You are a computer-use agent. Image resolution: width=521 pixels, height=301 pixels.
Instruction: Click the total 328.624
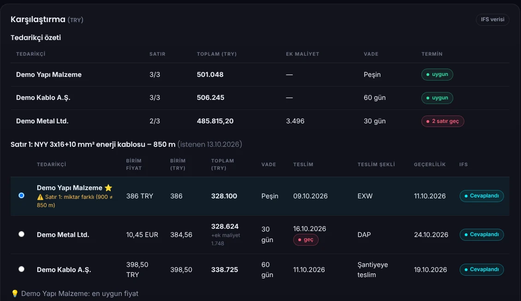(225, 226)
